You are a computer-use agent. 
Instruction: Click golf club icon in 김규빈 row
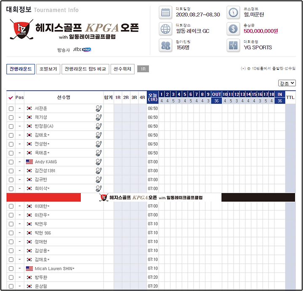pos(98,179)
